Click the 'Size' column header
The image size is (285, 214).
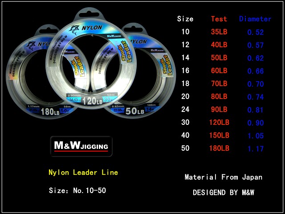(185, 19)
